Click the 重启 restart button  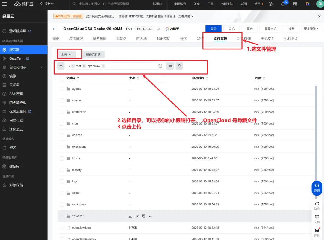249,29
